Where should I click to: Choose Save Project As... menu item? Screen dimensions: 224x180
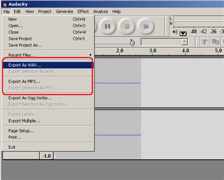point(48,45)
